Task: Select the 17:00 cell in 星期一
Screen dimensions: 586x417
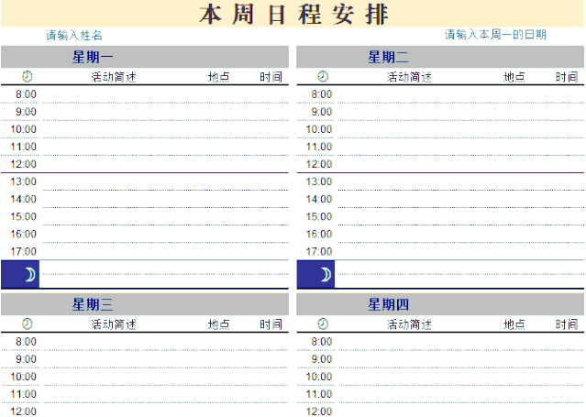Action: point(23,251)
